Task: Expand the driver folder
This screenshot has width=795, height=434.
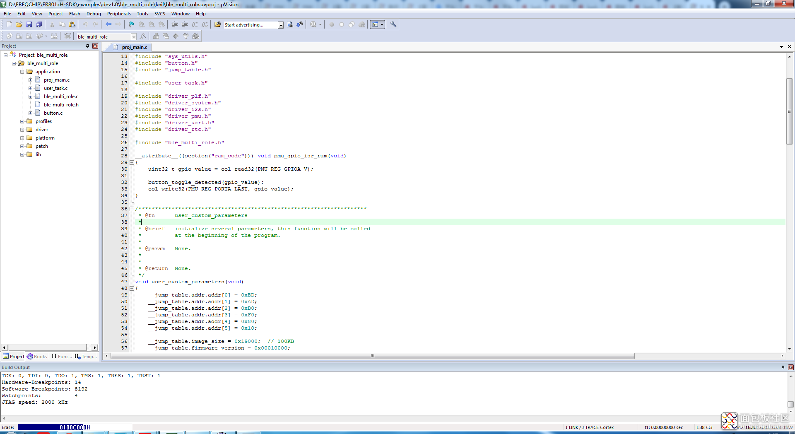Action: pyautogui.click(x=22, y=130)
